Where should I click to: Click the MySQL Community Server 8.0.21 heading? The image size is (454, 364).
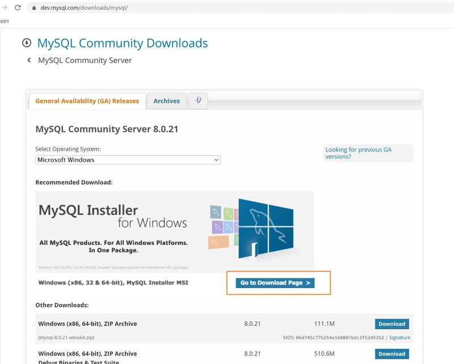click(107, 129)
